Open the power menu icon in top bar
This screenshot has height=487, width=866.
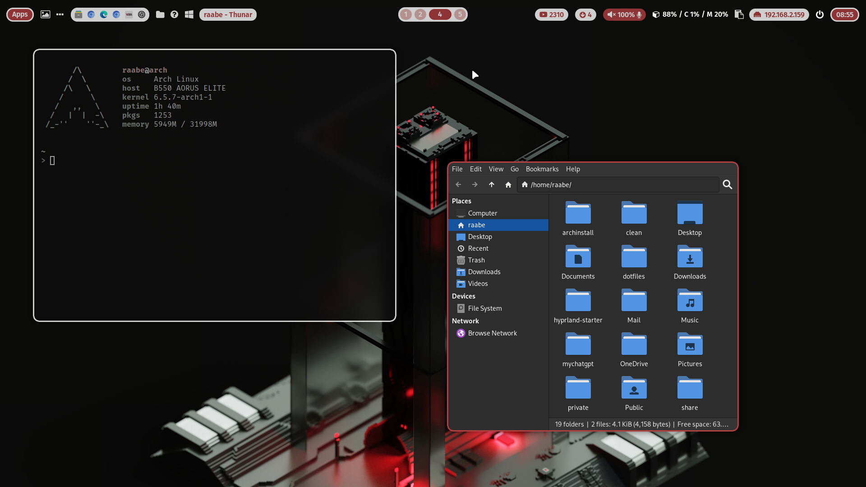820,14
